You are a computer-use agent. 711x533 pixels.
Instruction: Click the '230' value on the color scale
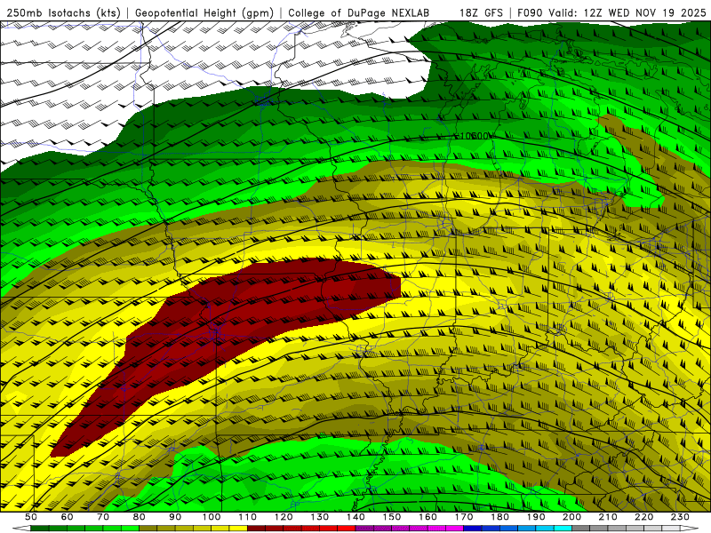pyautogui.click(x=680, y=517)
